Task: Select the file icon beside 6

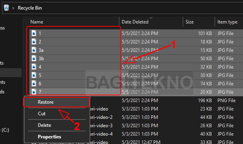Action: point(34,83)
